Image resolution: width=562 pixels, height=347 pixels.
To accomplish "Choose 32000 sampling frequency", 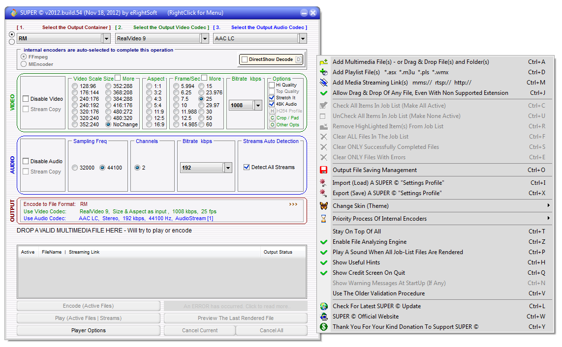I will 75,168.
